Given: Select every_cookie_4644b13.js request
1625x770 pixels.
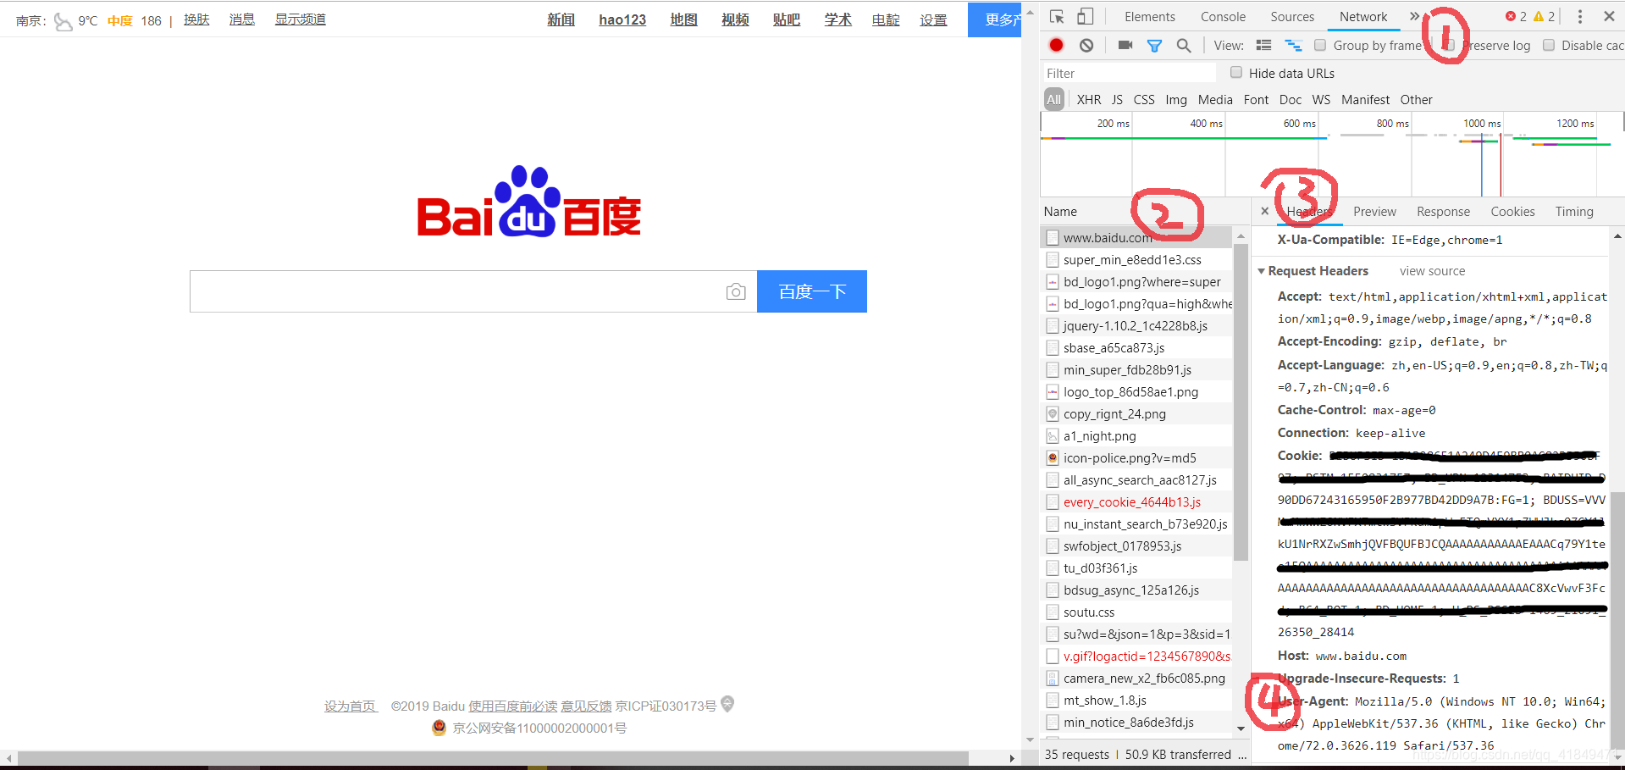Looking at the screenshot, I should (1136, 501).
